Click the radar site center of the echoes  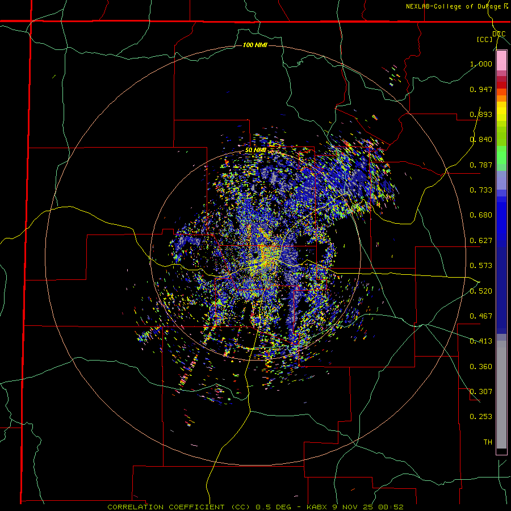[256, 256]
